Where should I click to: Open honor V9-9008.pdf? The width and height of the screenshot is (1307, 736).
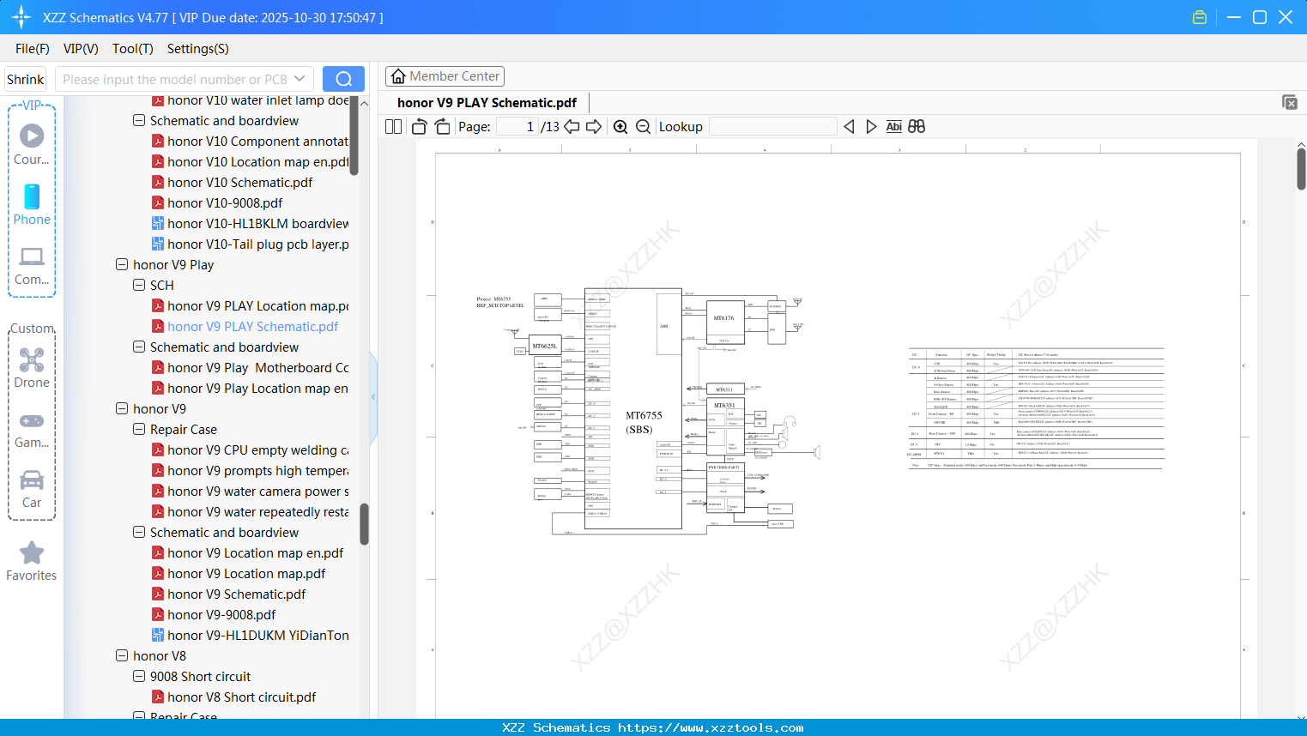click(x=214, y=615)
